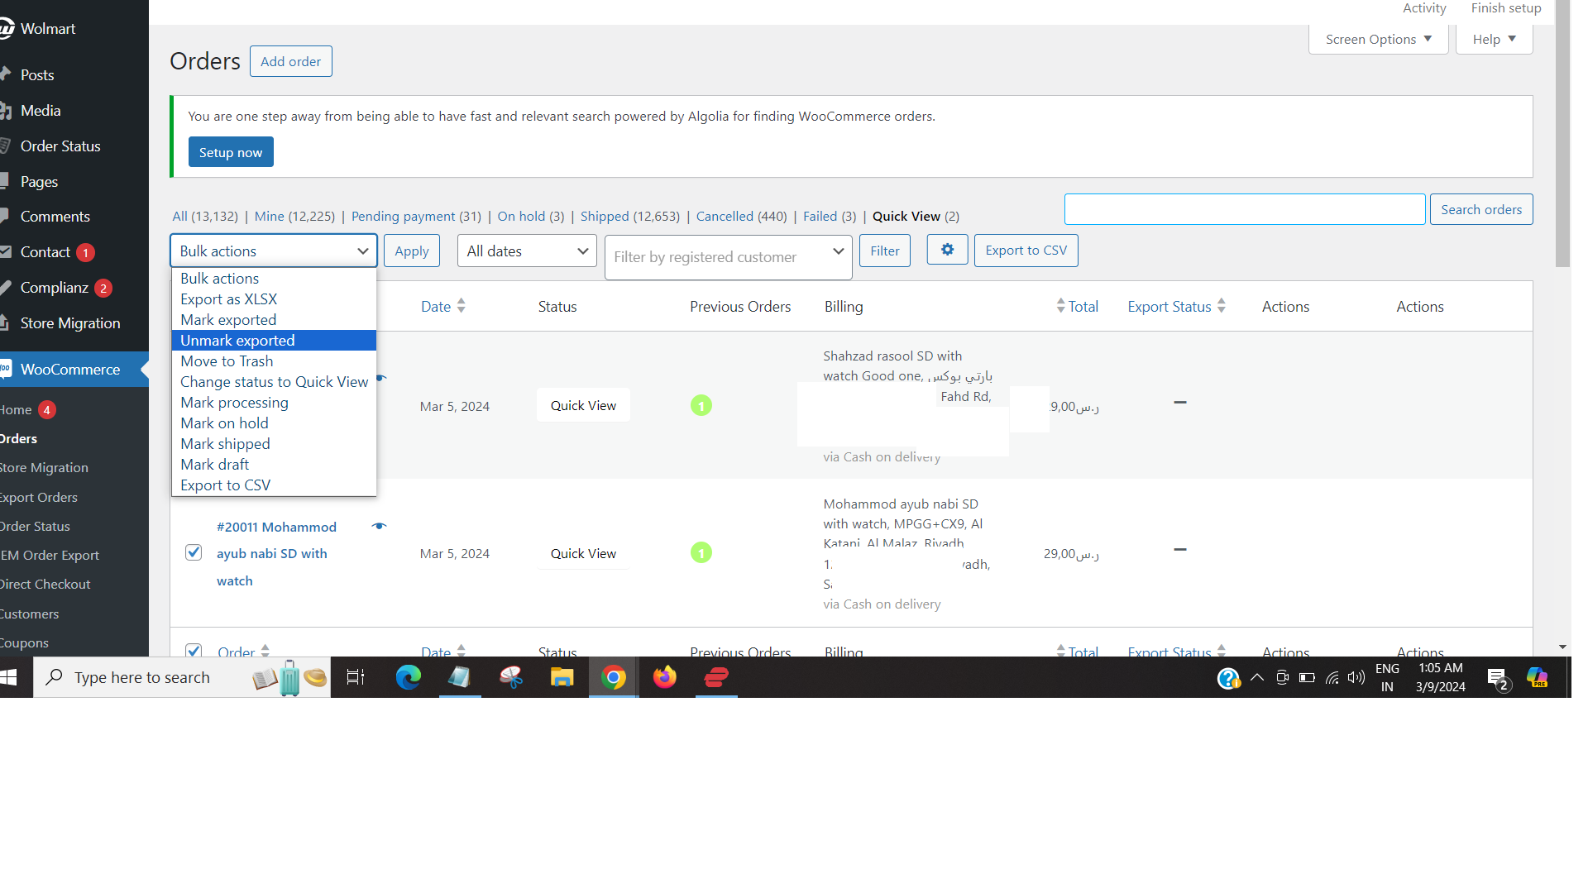This screenshot has height=893, width=1588.
Task: Check the battery status tray icon
Action: pos(1307,678)
